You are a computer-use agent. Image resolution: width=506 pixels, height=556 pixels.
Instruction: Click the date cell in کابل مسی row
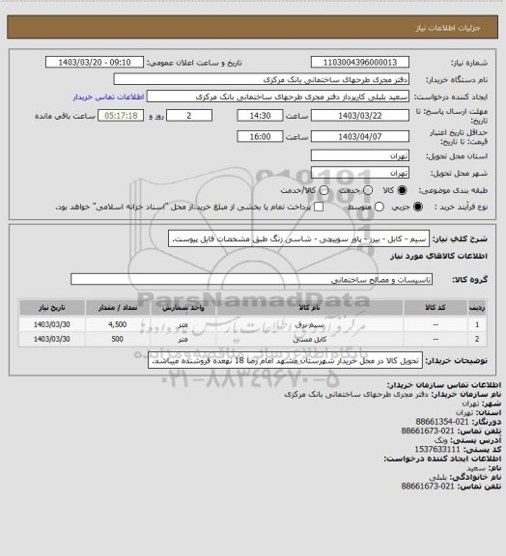tap(52, 339)
